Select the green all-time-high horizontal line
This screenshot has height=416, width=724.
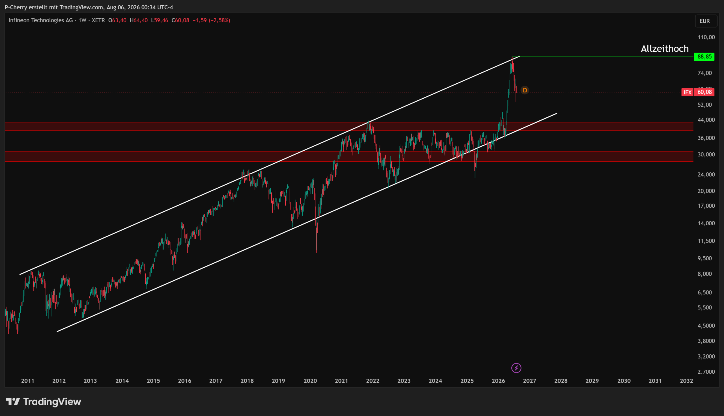tap(603, 57)
